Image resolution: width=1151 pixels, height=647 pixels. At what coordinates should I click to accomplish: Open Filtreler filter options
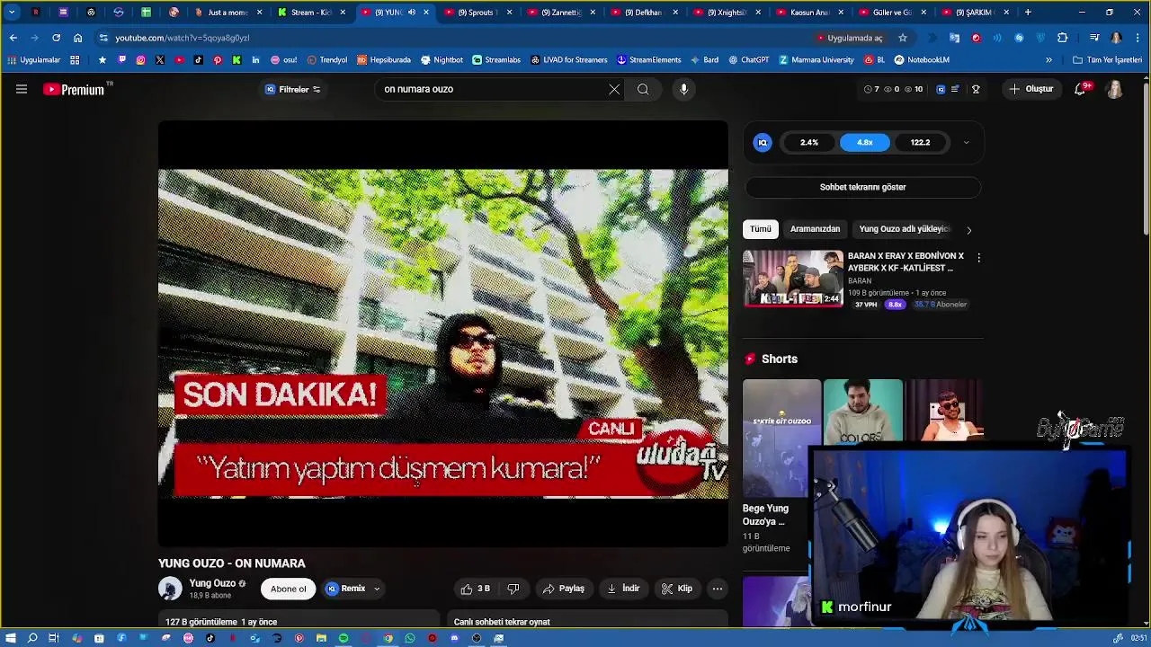pos(293,89)
